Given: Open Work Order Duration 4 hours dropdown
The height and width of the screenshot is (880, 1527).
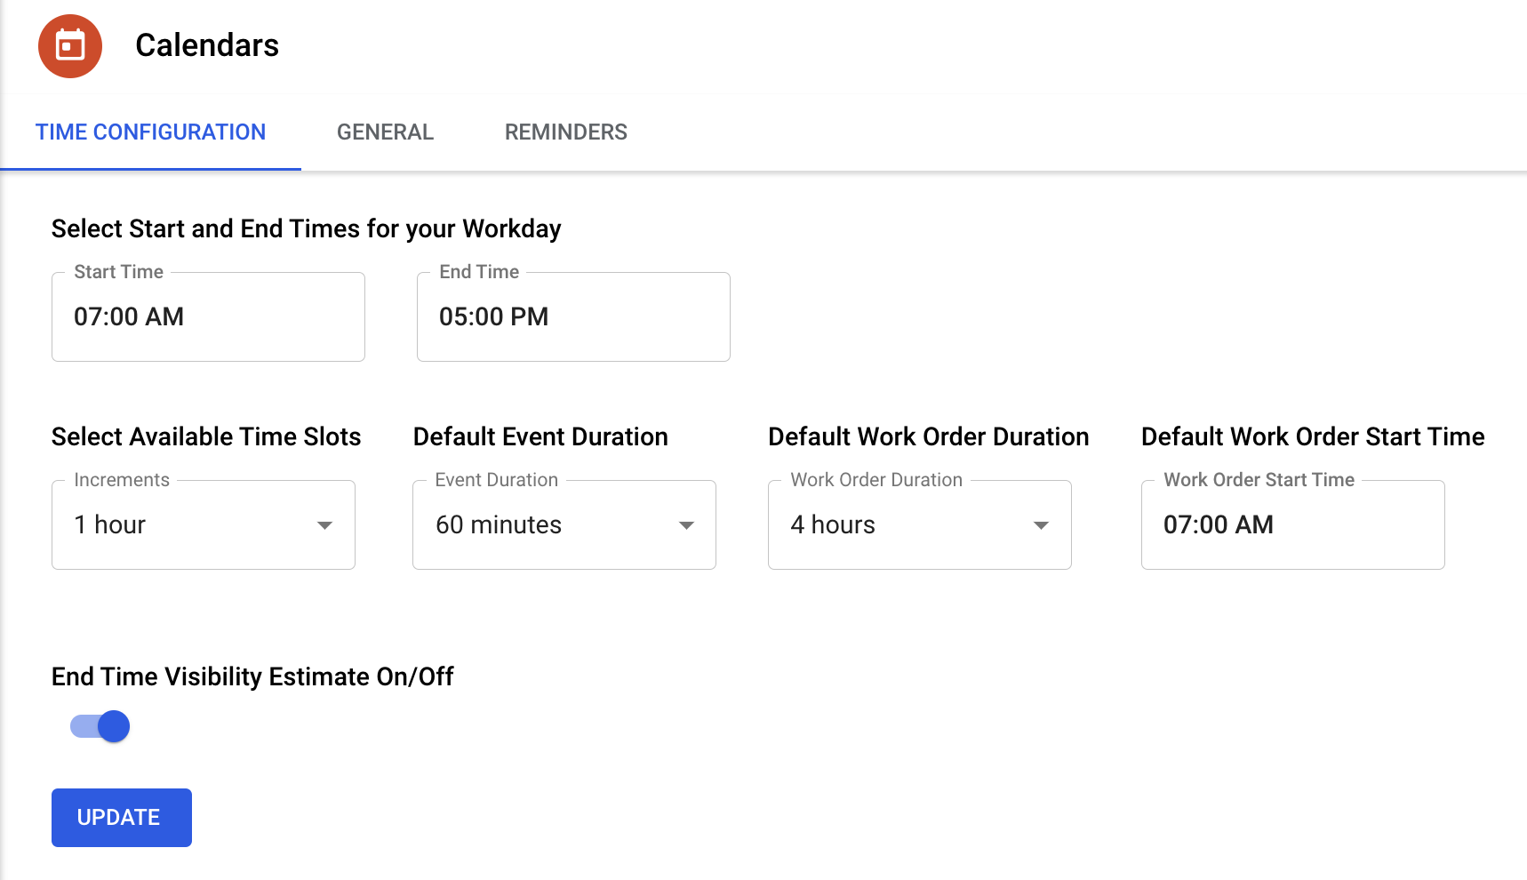Looking at the screenshot, I should point(902,525).
